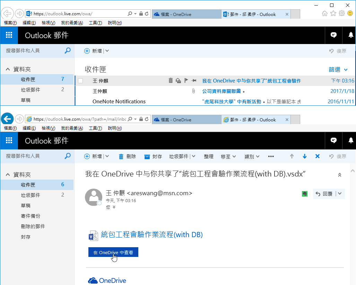Open the app launcher in the upper Outlook window

9,35
